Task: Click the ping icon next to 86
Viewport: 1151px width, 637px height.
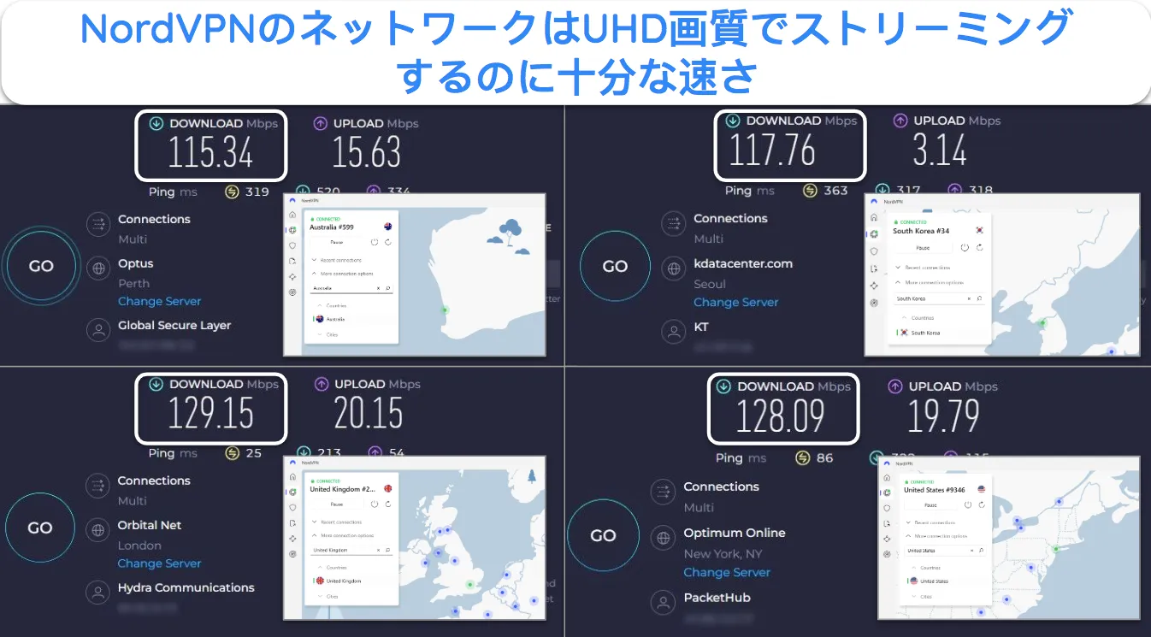Action: [802, 457]
